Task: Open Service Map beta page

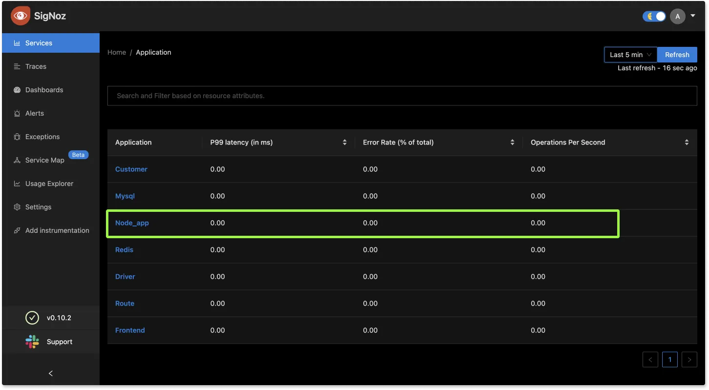Action: coord(51,160)
